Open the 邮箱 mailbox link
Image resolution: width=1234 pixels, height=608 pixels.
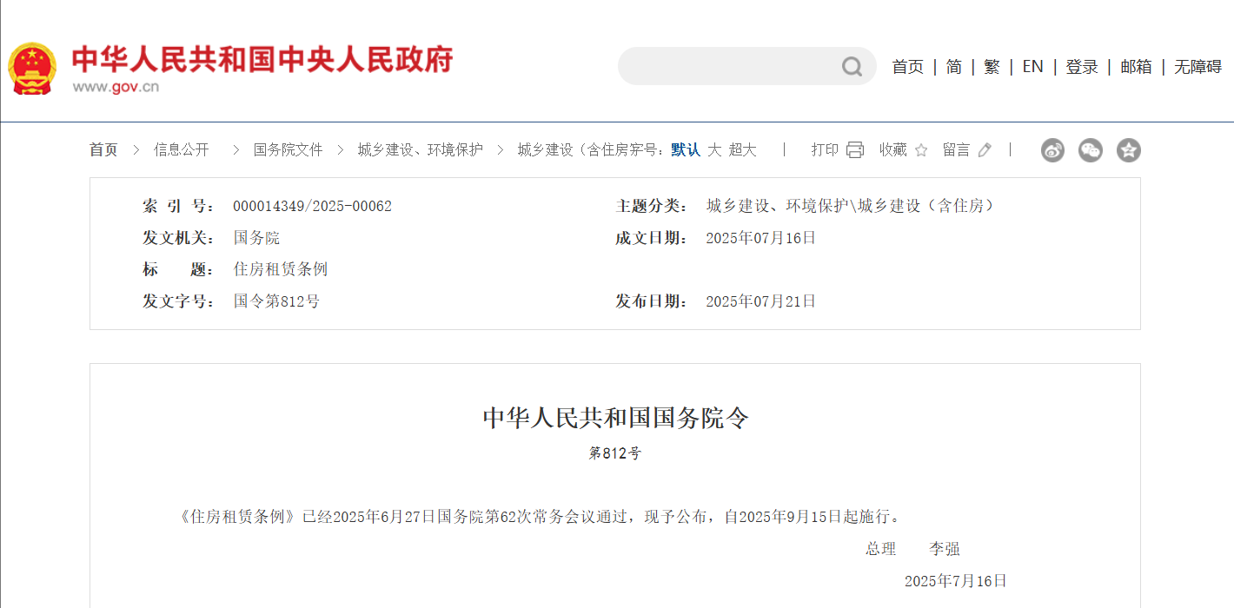click(x=1136, y=66)
